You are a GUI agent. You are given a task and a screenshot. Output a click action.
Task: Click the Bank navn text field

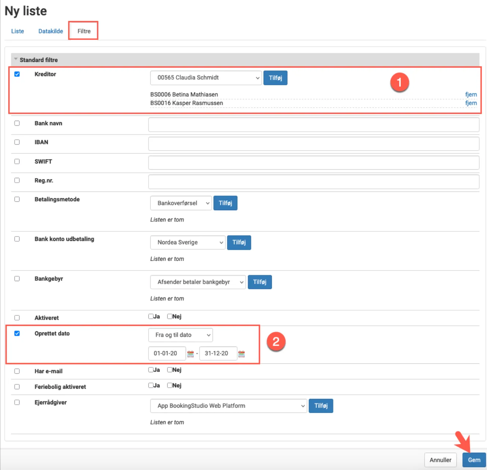click(313, 125)
